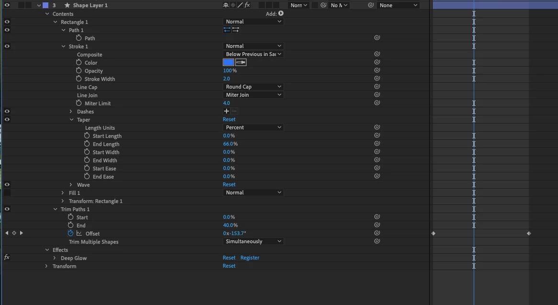Image resolution: width=558 pixels, height=305 pixels.
Task: Expand the Dashes group
Action: [71, 112]
